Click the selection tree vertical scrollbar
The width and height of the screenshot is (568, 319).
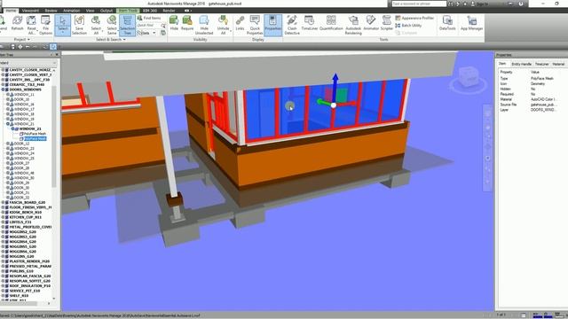54,136
